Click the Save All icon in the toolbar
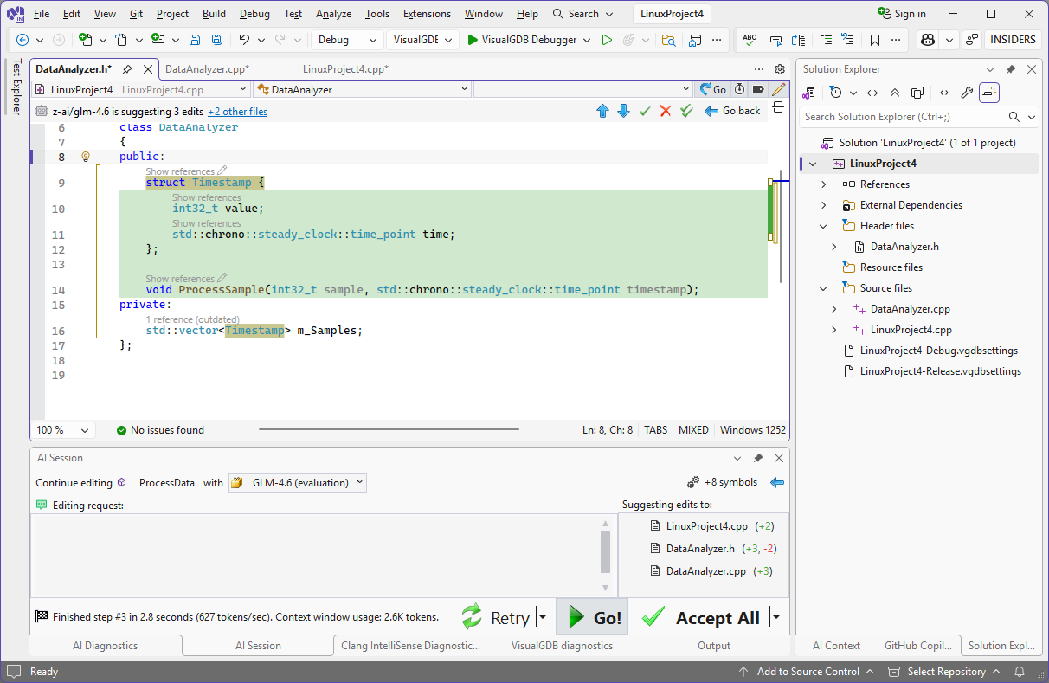 coord(217,40)
